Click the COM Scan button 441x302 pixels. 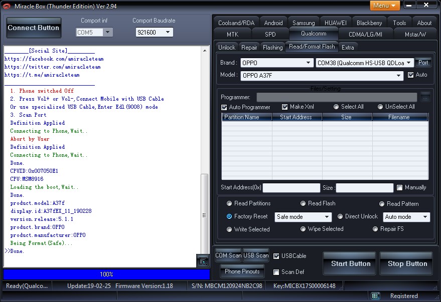pyautogui.click(x=228, y=255)
